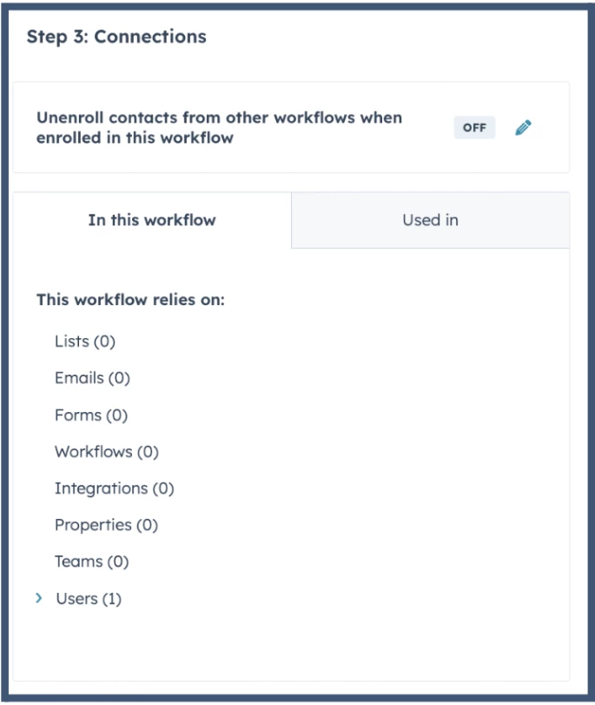Switch to the Used in tab
The height and width of the screenshot is (705, 595).
tap(430, 220)
